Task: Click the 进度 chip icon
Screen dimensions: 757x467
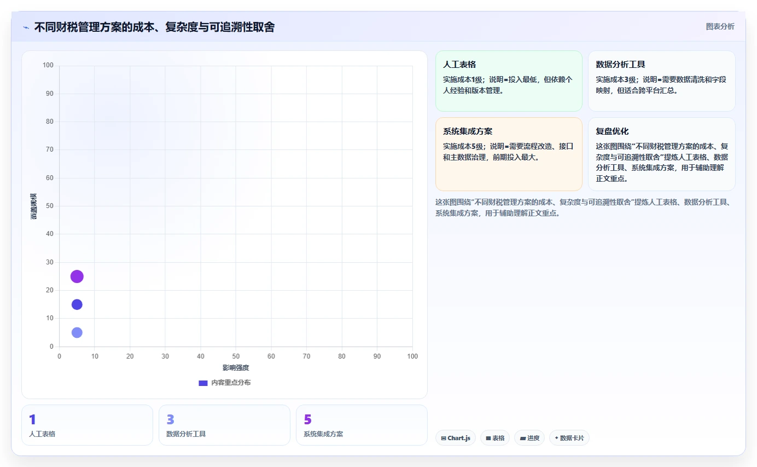Action: (522, 438)
